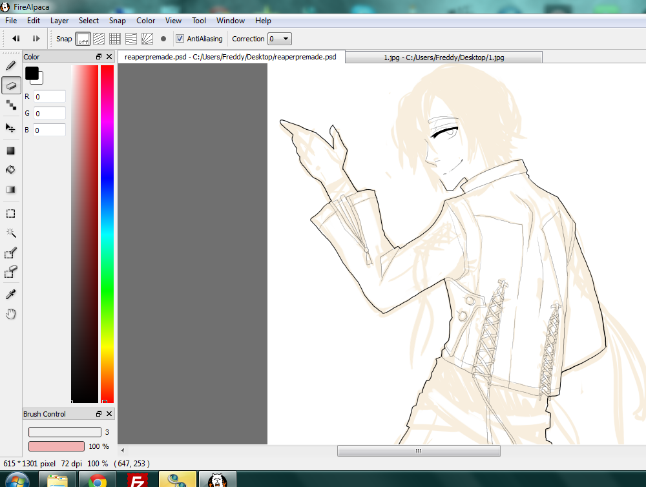646x487 pixels.
Task: Open the Help menu
Action: (263, 21)
